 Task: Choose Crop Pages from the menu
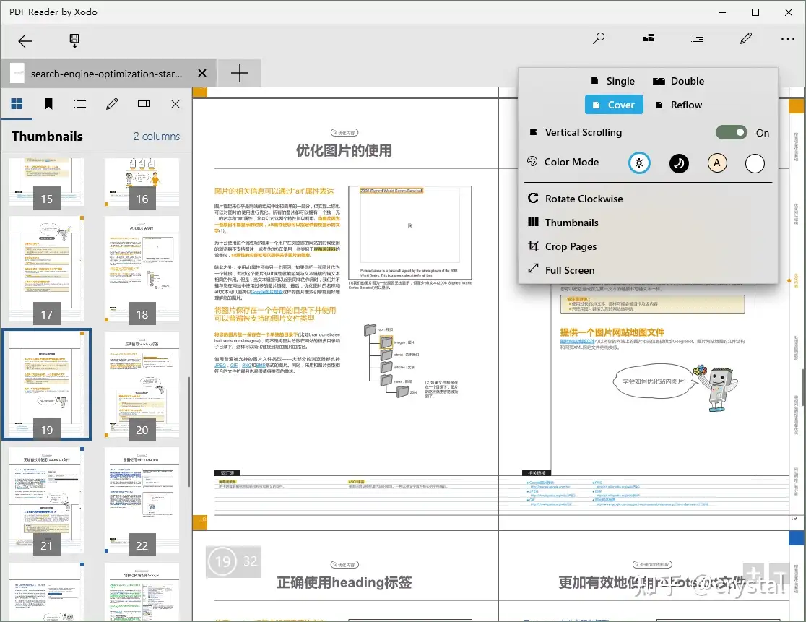click(570, 246)
